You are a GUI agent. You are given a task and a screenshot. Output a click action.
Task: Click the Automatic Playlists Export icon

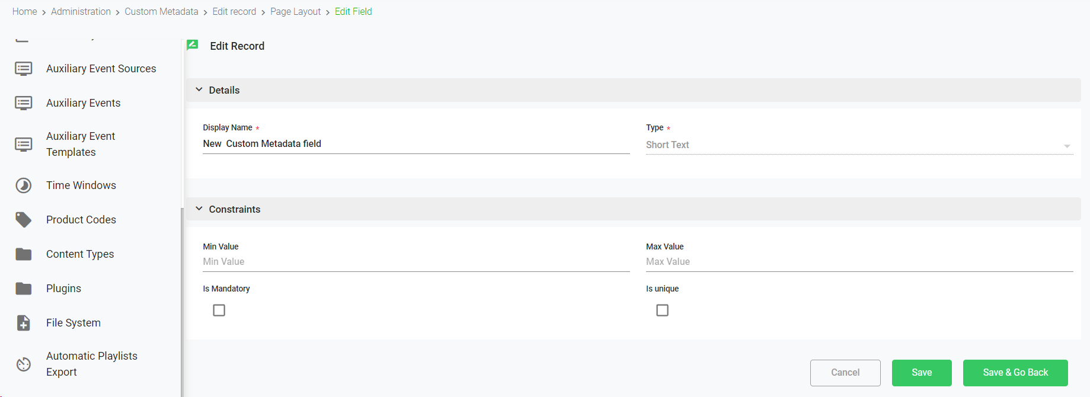click(24, 364)
